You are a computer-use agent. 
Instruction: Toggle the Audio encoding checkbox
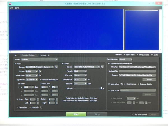pos(63,64)
